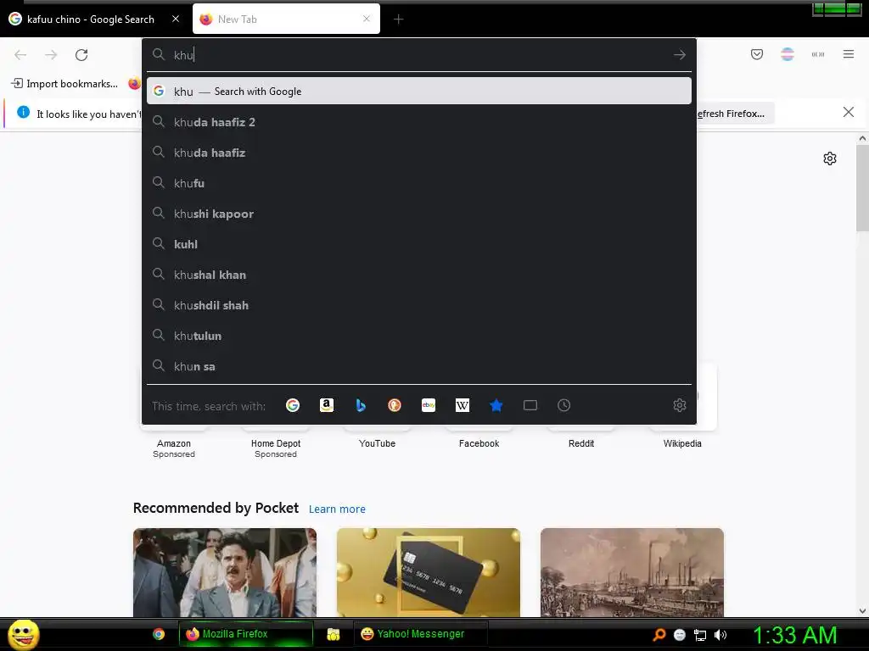Go back to previous page

tap(20, 55)
